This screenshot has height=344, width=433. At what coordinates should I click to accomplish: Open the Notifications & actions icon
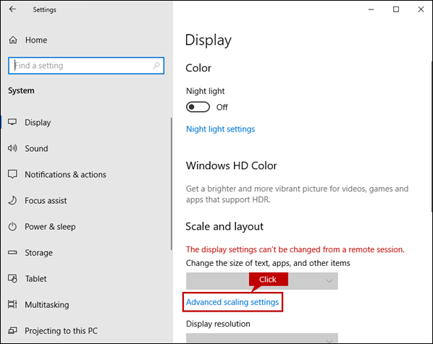pos(12,174)
